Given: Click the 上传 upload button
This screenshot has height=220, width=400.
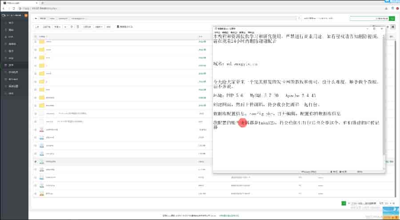Looking at the screenshot, I should (x=37, y=27).
